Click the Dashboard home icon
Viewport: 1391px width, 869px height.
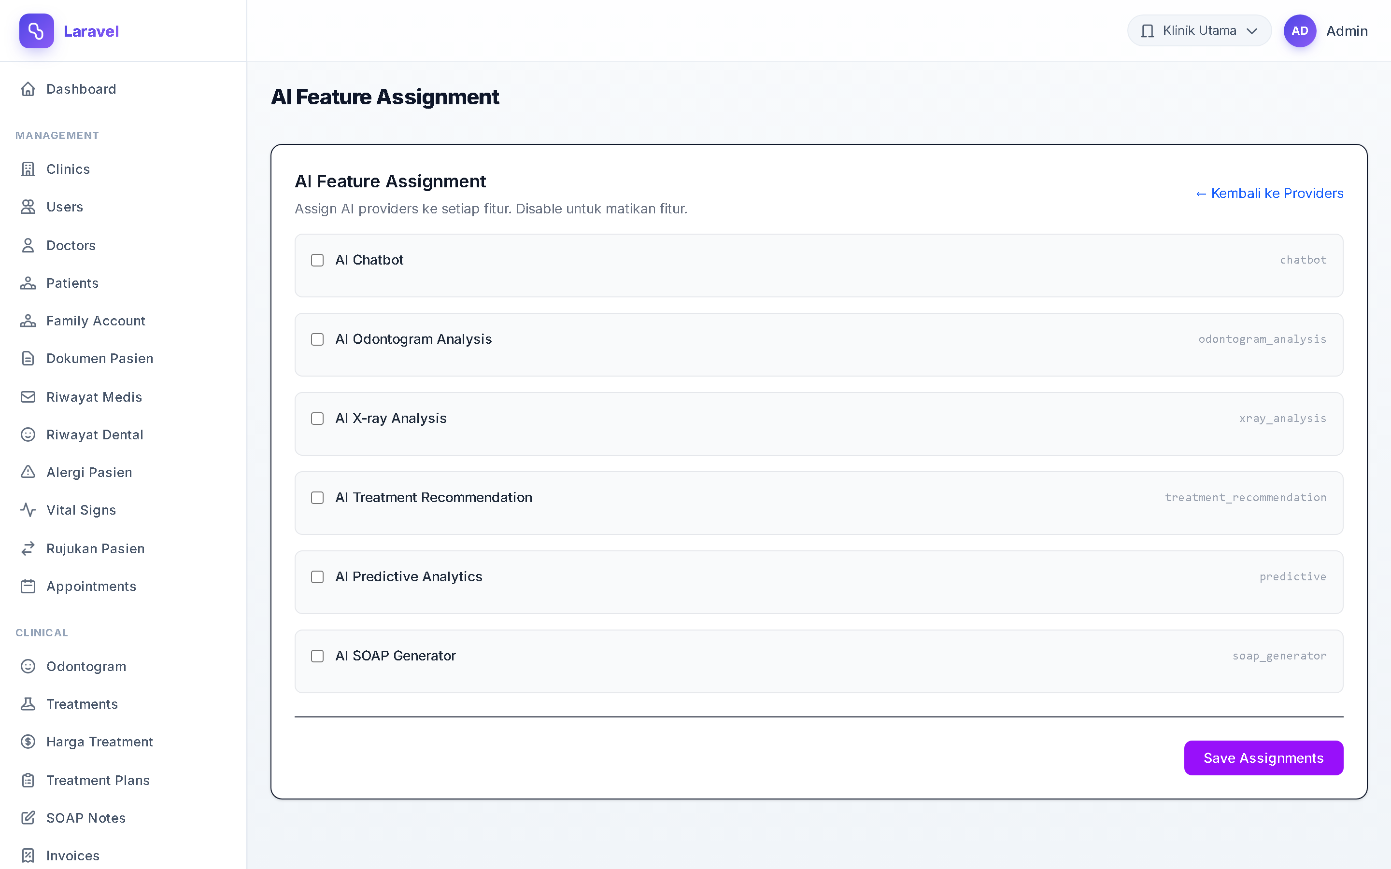(28, 89)
